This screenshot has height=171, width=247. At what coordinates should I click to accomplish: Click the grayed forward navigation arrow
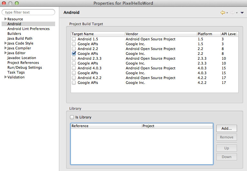click(232, 13)
